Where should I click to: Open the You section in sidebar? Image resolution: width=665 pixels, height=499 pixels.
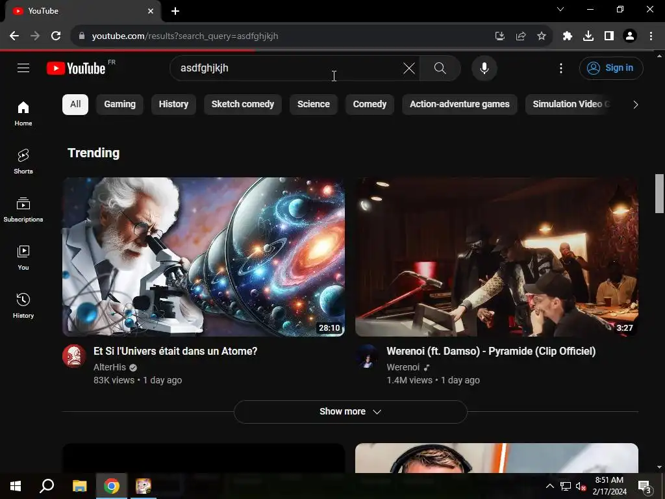(x=23, y=257)
